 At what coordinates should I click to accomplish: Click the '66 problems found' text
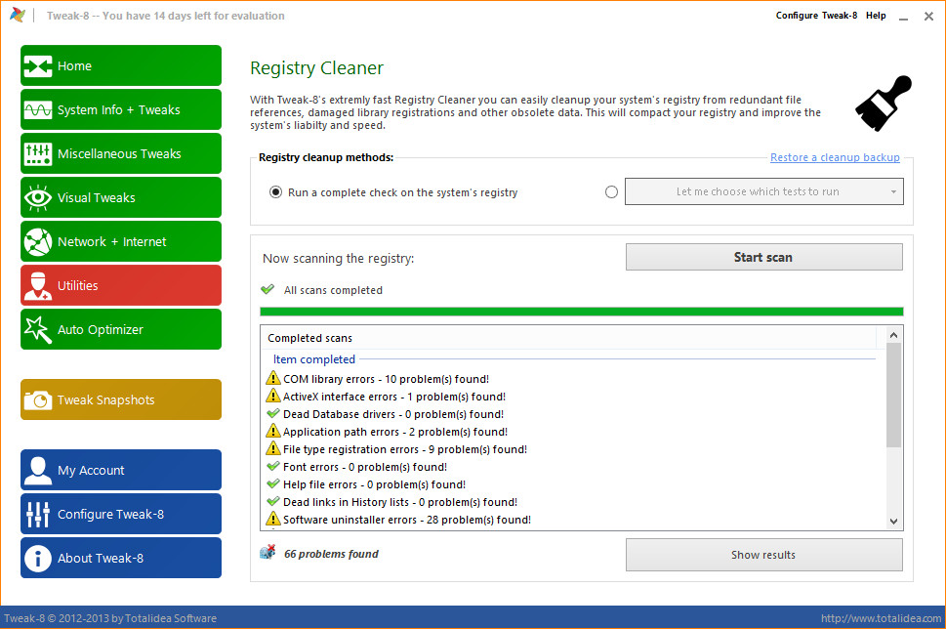pos(331,554)
